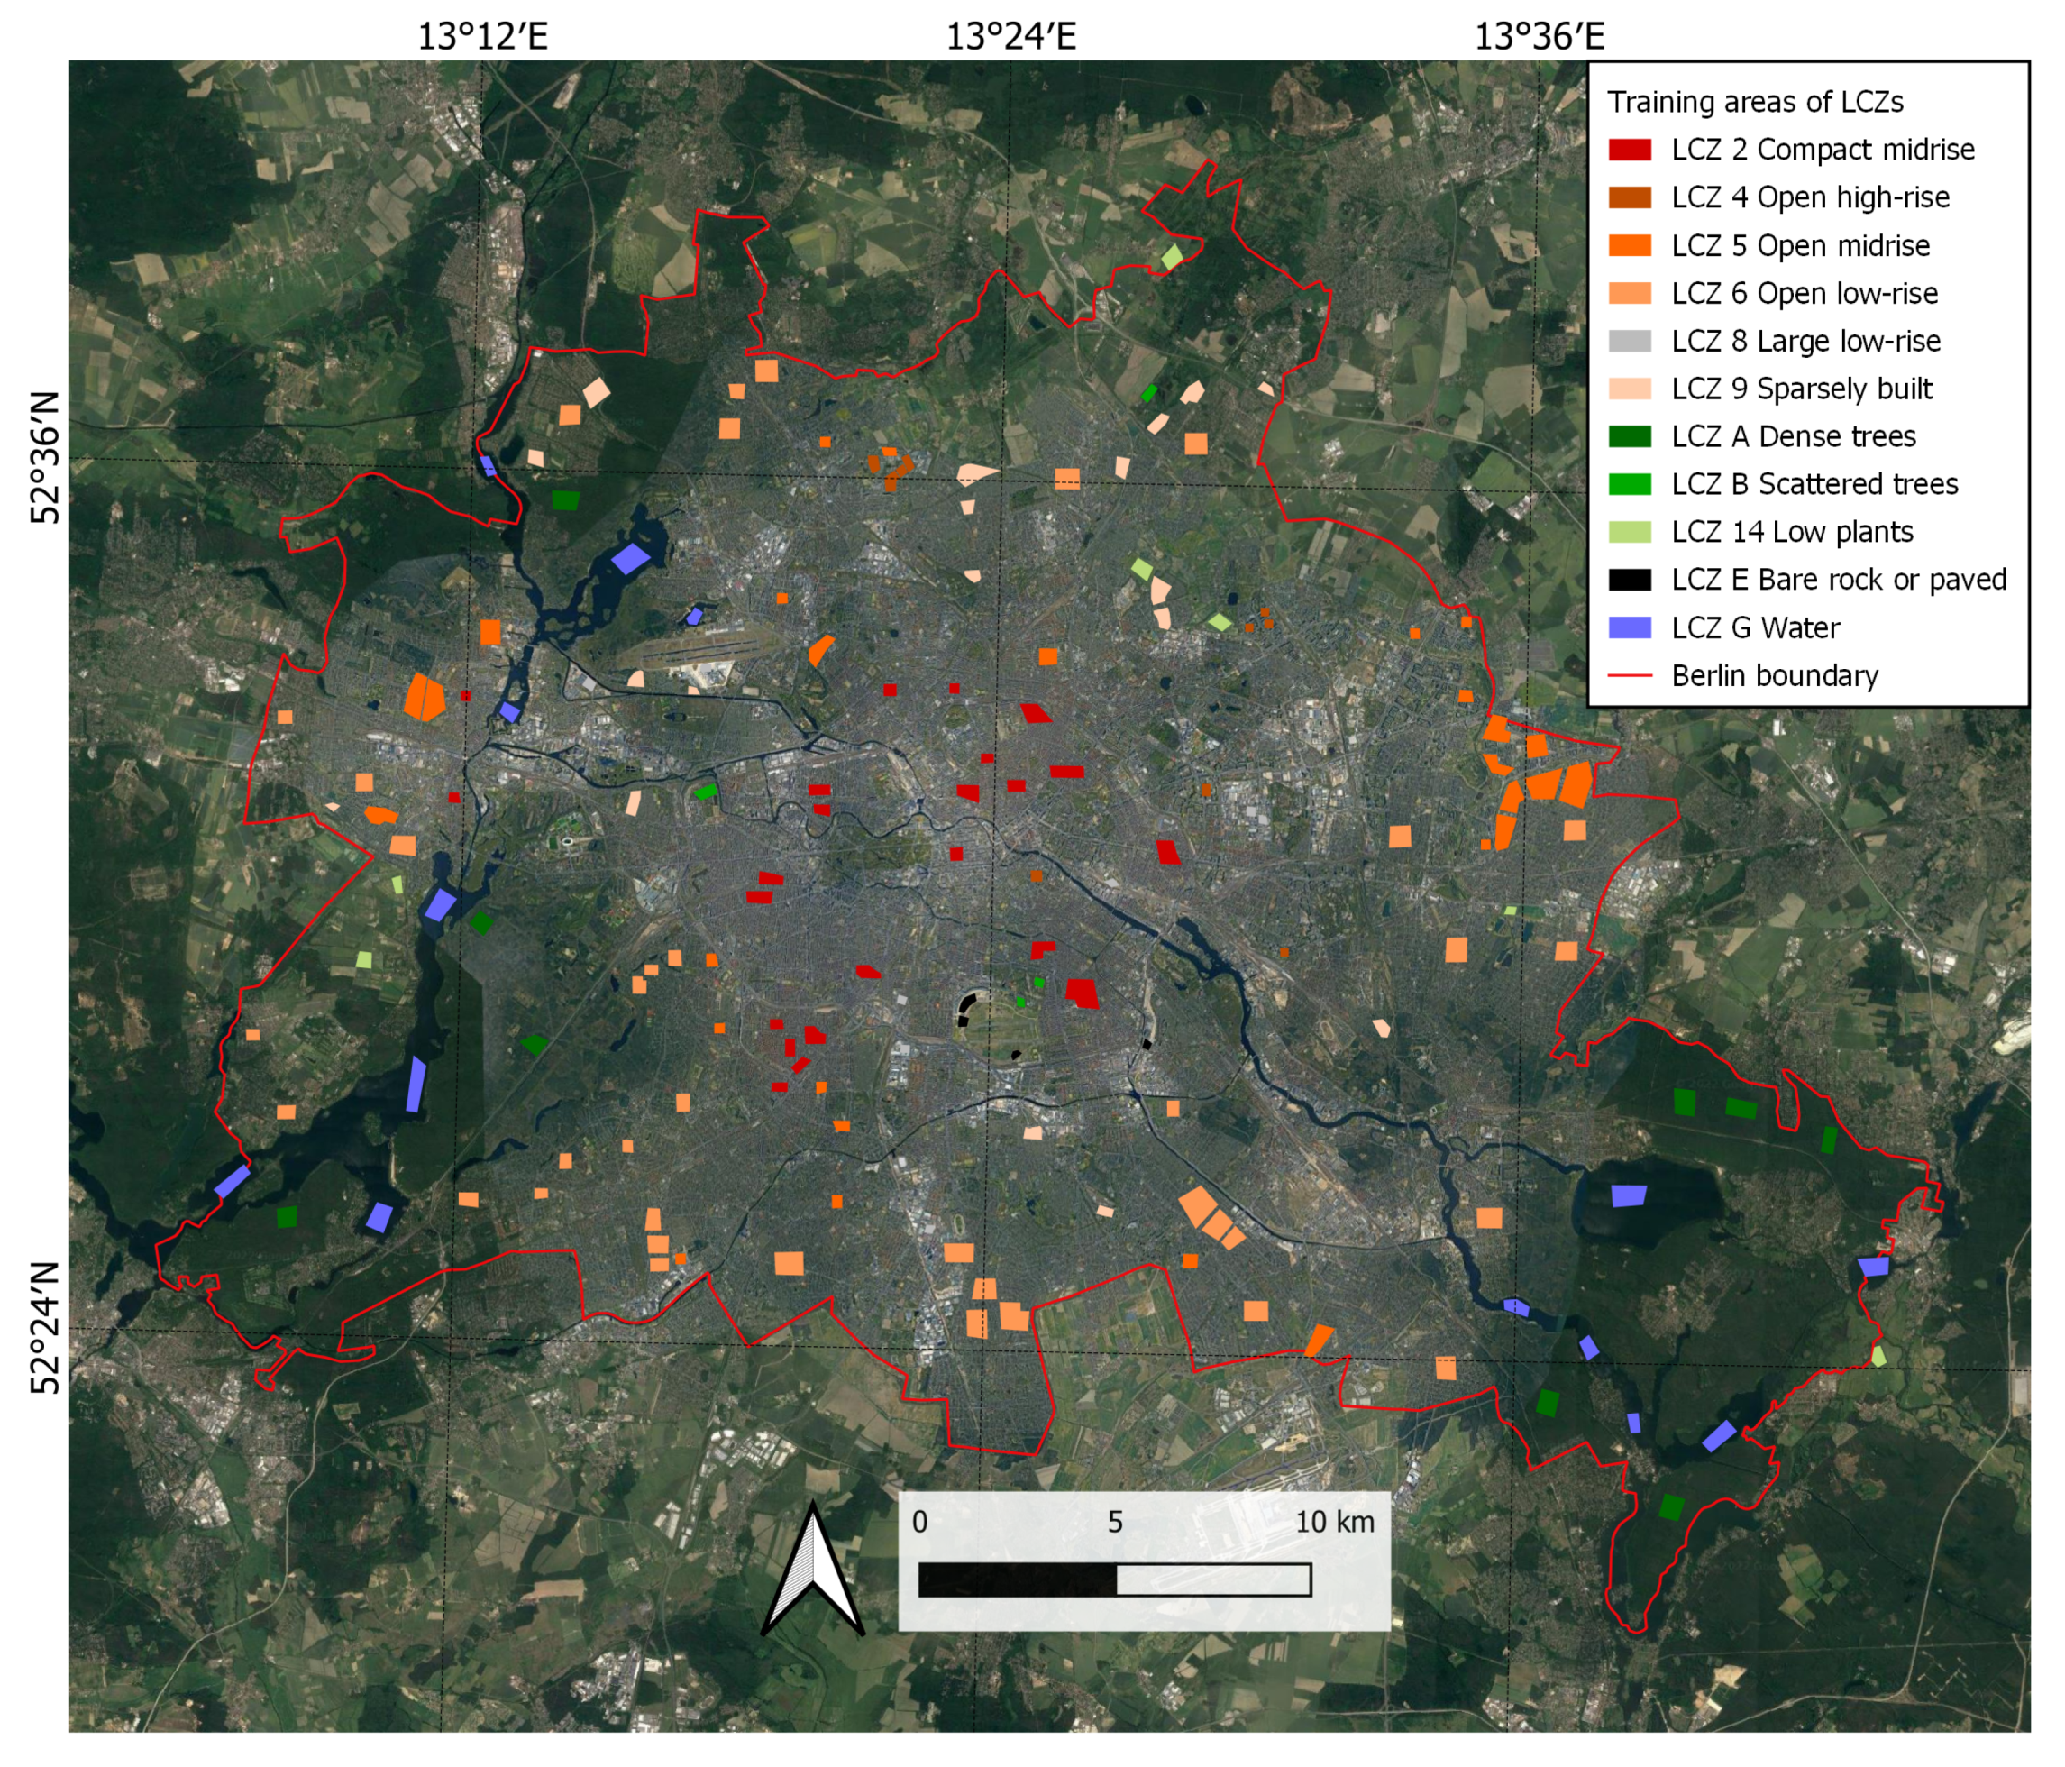Click the black segment of scale bar
This screenshot has height=1767, width=2065.
coord(1017,1579)
